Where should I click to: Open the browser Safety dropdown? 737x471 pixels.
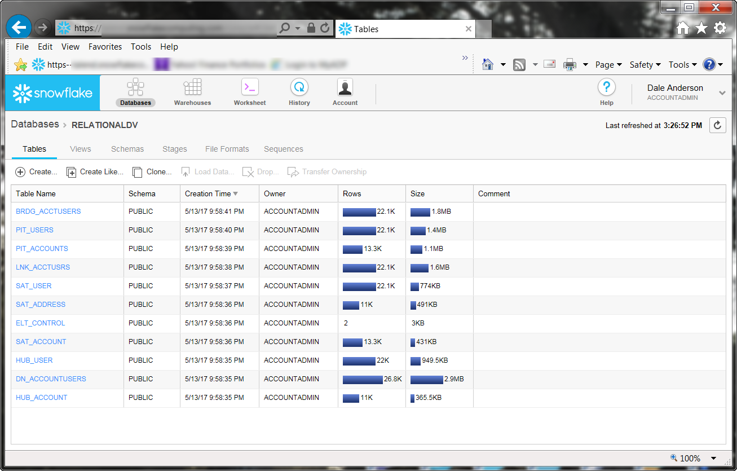pos(645,65)
